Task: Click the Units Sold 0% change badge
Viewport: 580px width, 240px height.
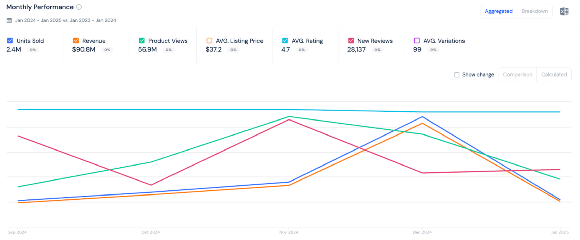Action: [x=33, y=50]
